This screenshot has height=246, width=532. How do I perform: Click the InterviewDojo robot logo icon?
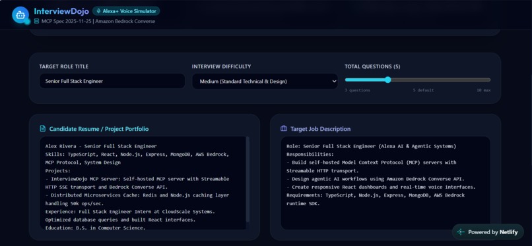pyautogui.click(x=20, y=15)
